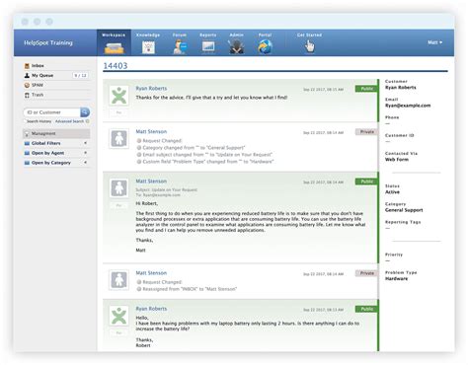
Task: Click Matt Stenson avatar on 'Hi Robert' reply
Action: pos(118,188)
